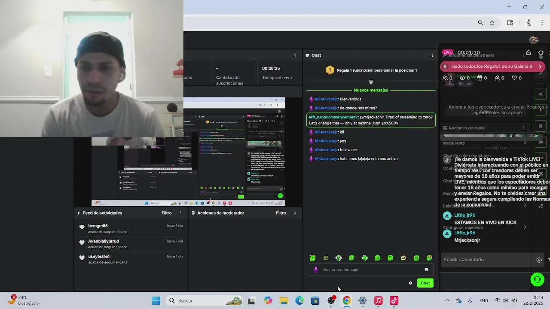
Task: Click the Enviar un mensaje input field
Action: click(x=371, y=270)
